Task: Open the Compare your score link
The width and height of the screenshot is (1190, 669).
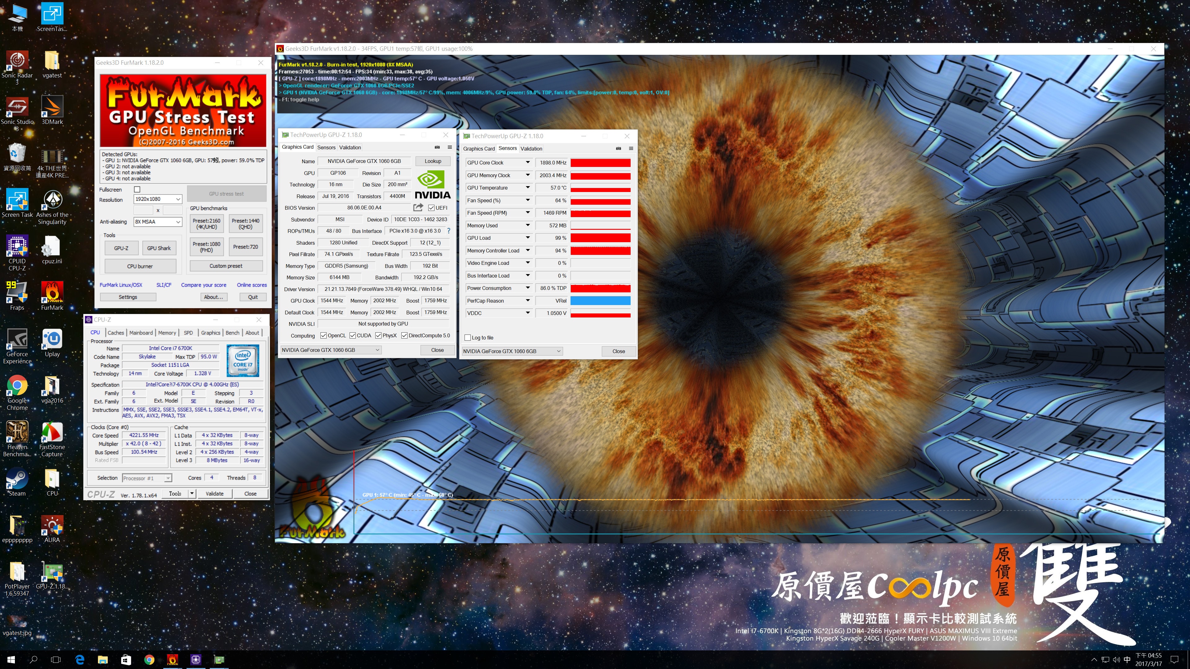Action: tap(203, 285)
